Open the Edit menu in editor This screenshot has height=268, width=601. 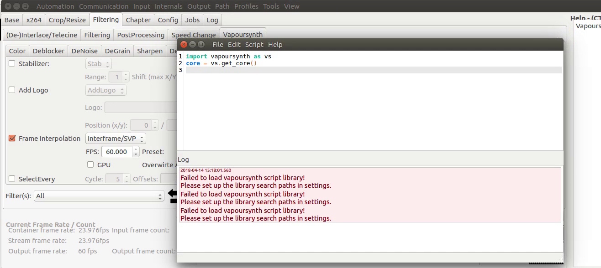coord(234,45)
